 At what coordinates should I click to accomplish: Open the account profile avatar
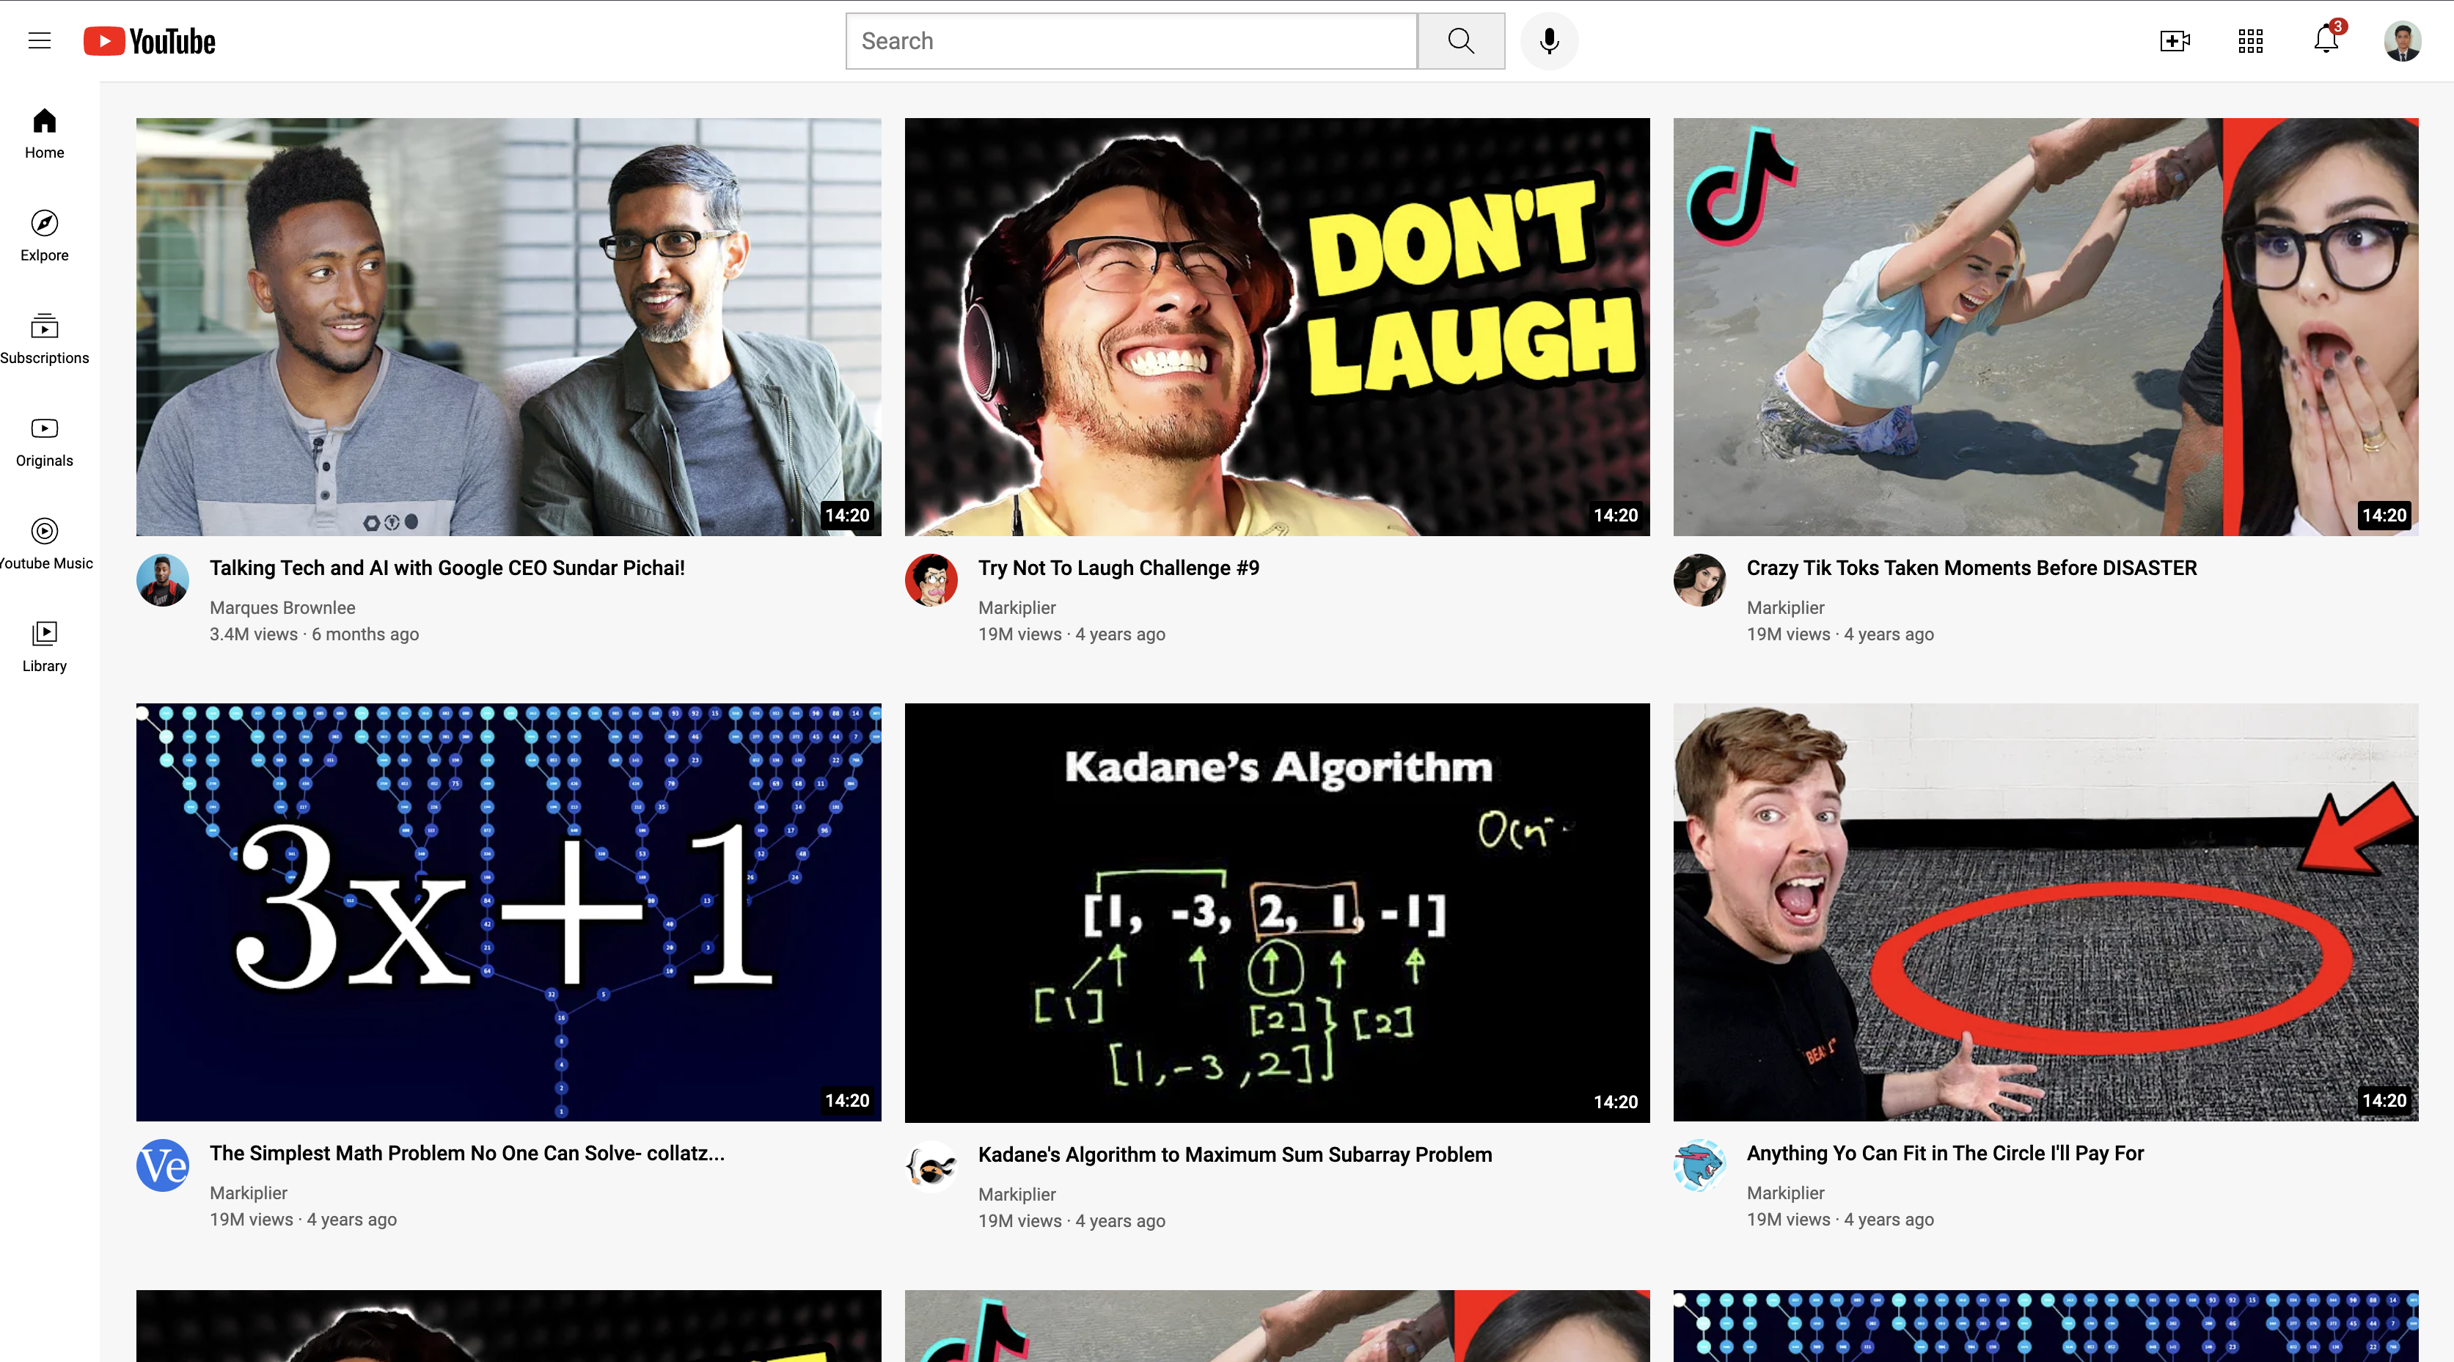pyautogui.click(x=2403, y=41)
